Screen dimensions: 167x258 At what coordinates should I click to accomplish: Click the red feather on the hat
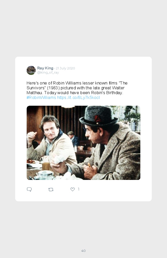click(x=98, y=119)
